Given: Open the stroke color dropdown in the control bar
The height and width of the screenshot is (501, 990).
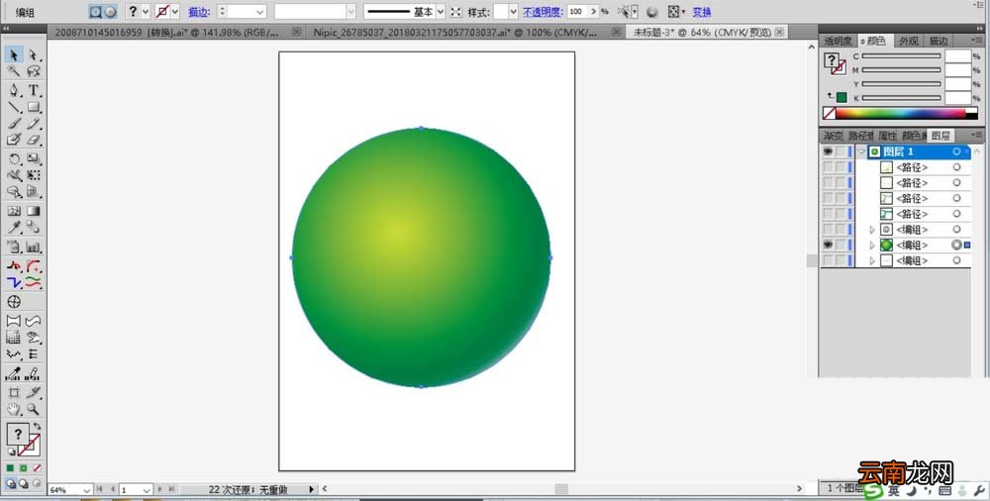Looking at the screenshot, I should 175,11.
